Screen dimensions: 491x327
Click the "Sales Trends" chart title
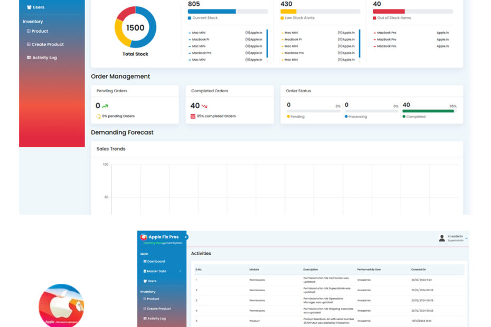pos(111,149)
